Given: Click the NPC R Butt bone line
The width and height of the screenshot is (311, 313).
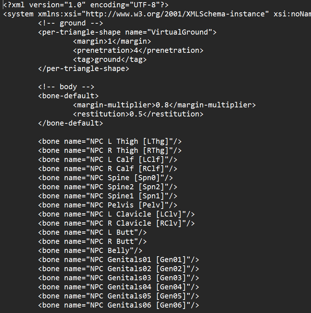Looking at the screenshot, I should coord(92,242).
